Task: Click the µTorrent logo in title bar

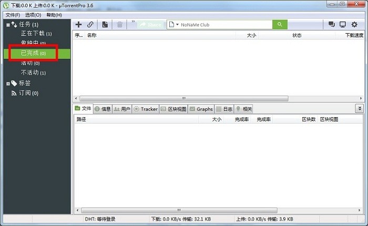Action: (x=6, y=5)
